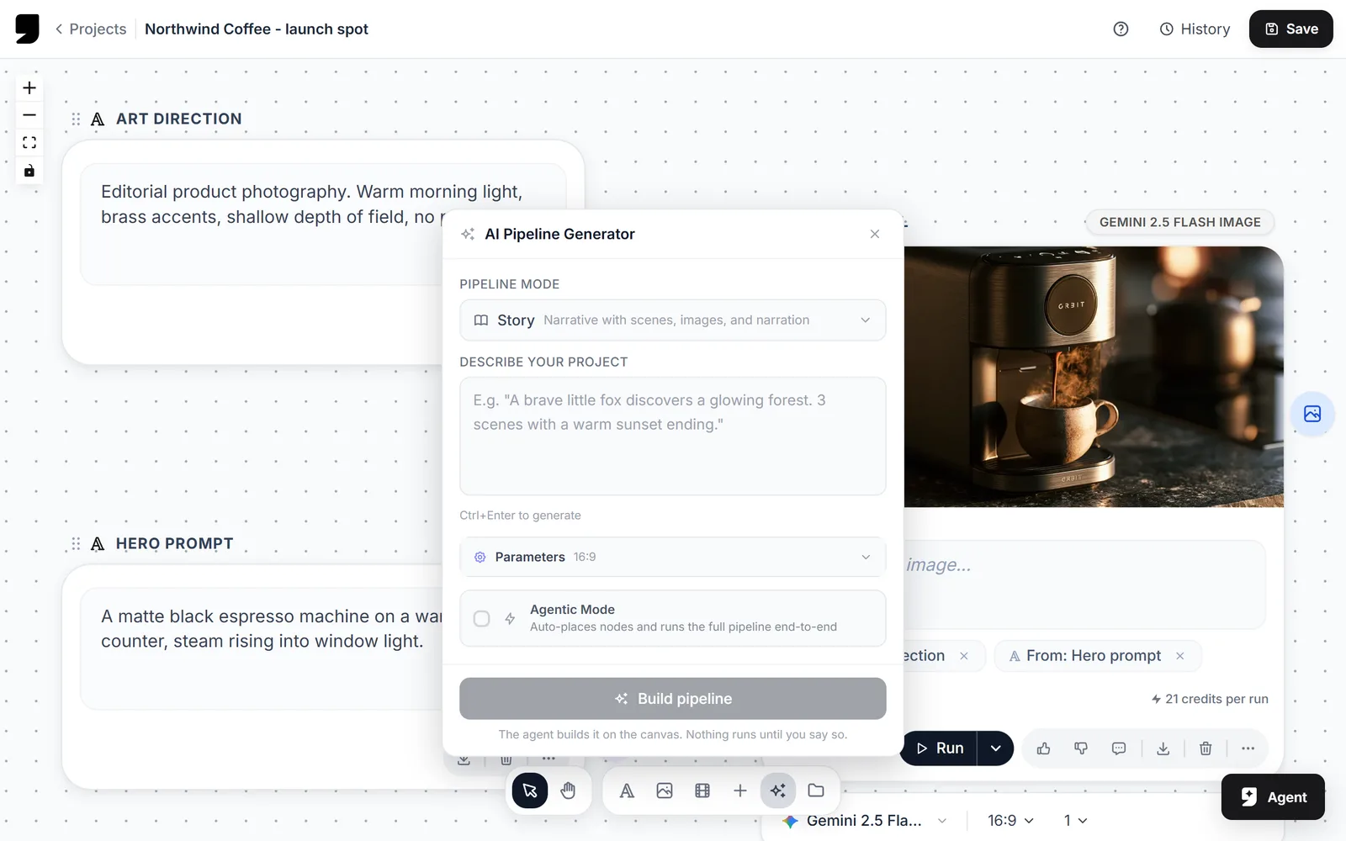The height and width of the screenshot is (841, 1346).
Task: Fit canvas to view with frame icon
Action: point(29,143)
